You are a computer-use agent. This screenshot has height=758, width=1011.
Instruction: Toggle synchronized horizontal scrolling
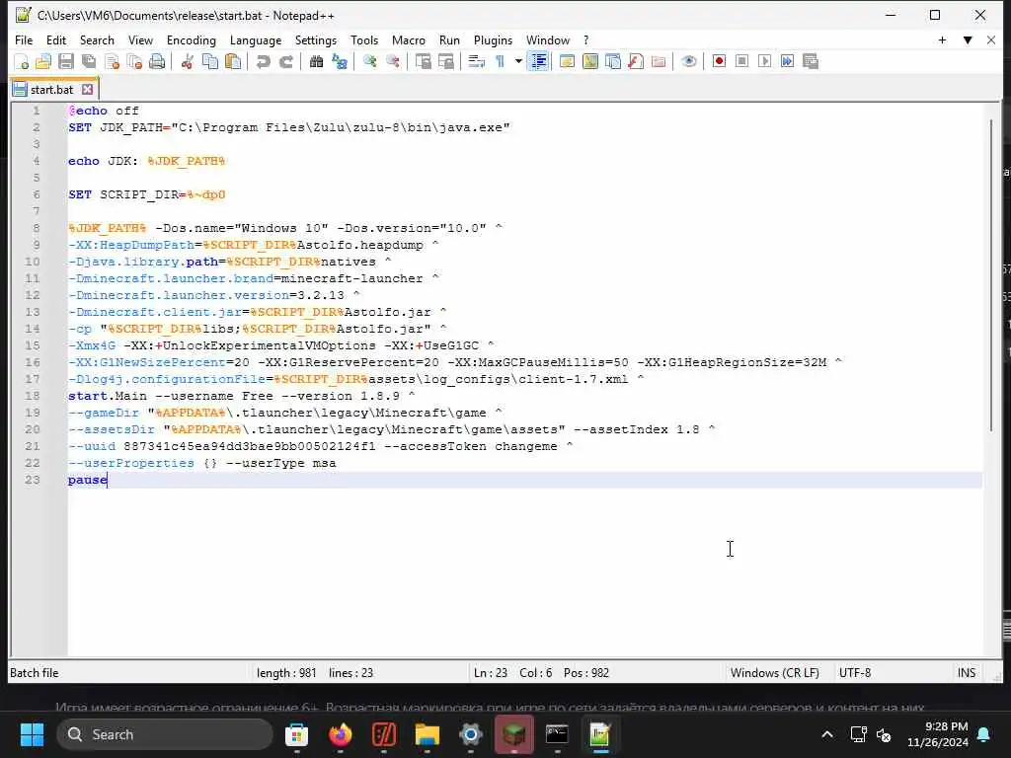pos(445,62)
